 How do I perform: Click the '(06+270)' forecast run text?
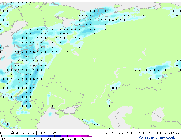coord(172,133)
